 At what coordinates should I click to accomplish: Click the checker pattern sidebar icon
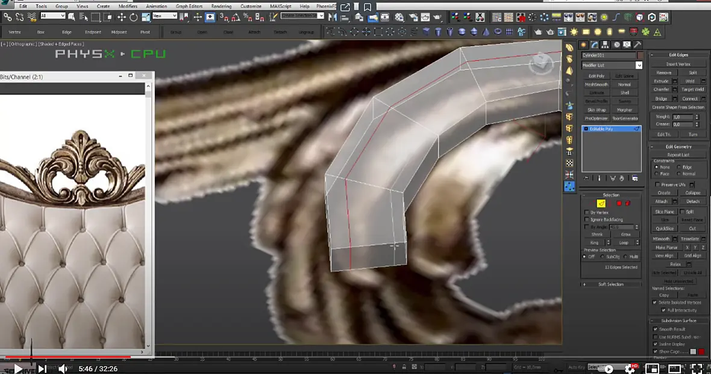(x=569, y=163)
